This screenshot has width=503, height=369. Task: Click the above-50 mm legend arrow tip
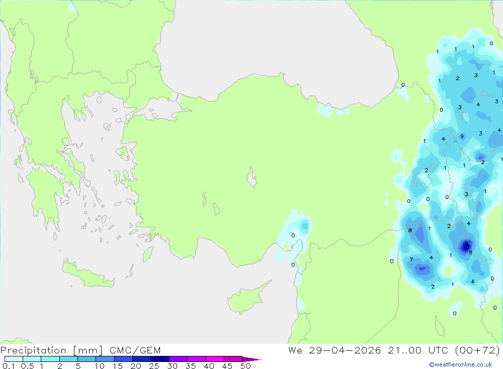[251, 359]
